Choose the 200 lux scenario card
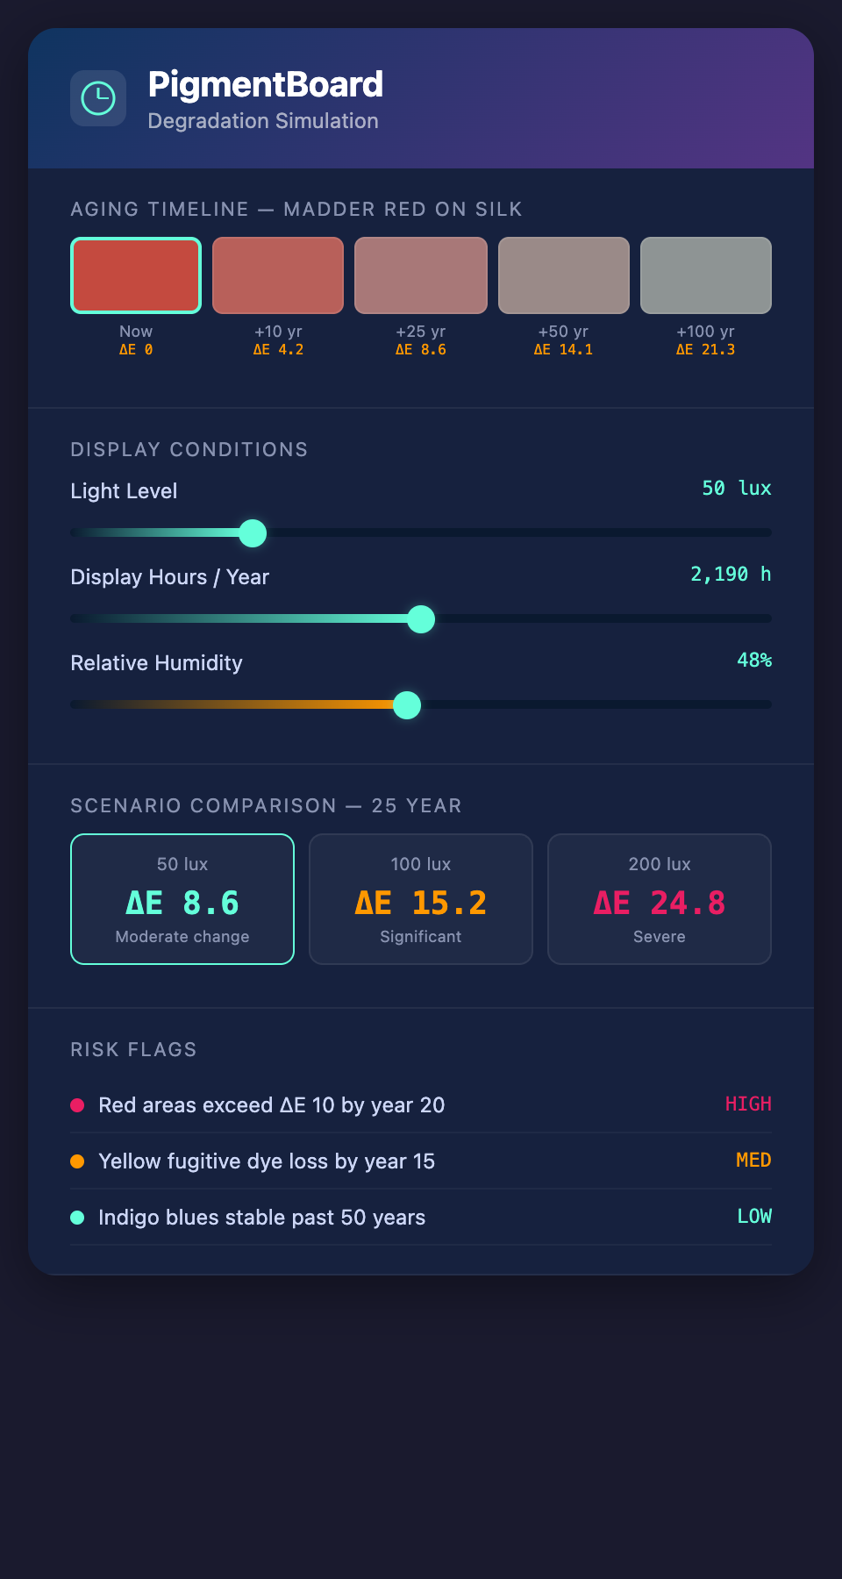The height and width of the screenshot is (1579, 842). tap(660, 899)
